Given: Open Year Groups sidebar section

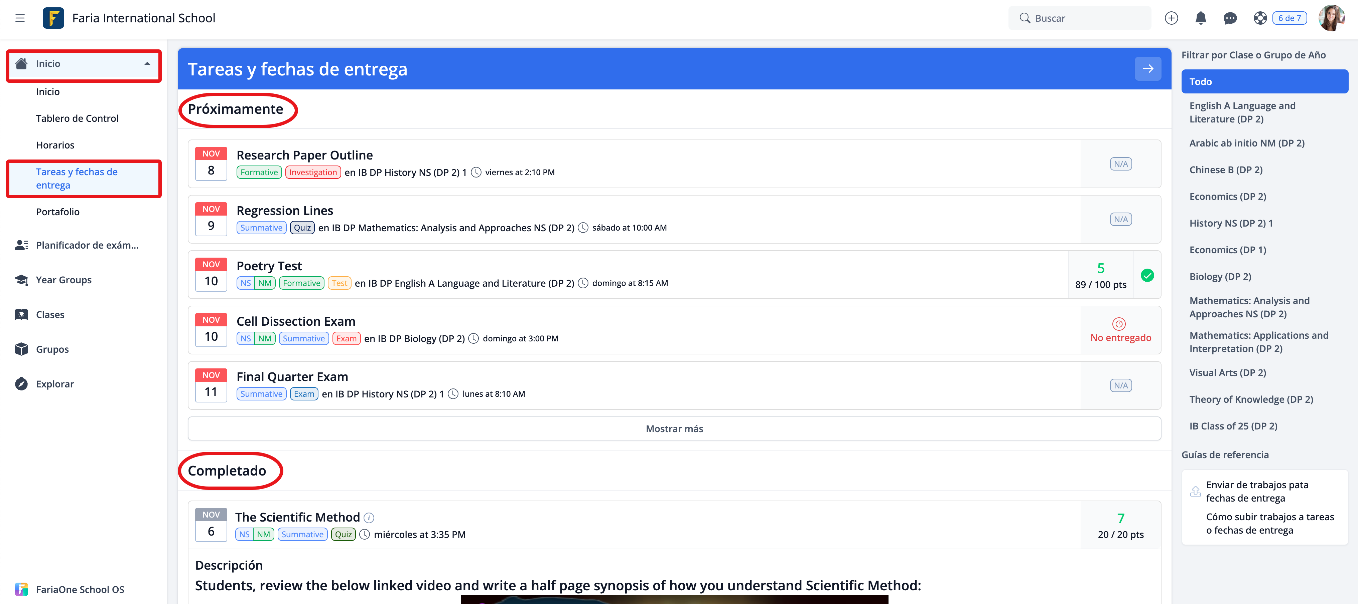Looking at the screenshot, I should pos(63,280).
